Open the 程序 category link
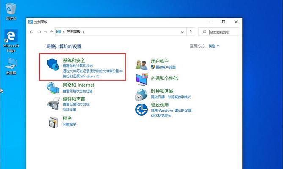 coord(67,118)
